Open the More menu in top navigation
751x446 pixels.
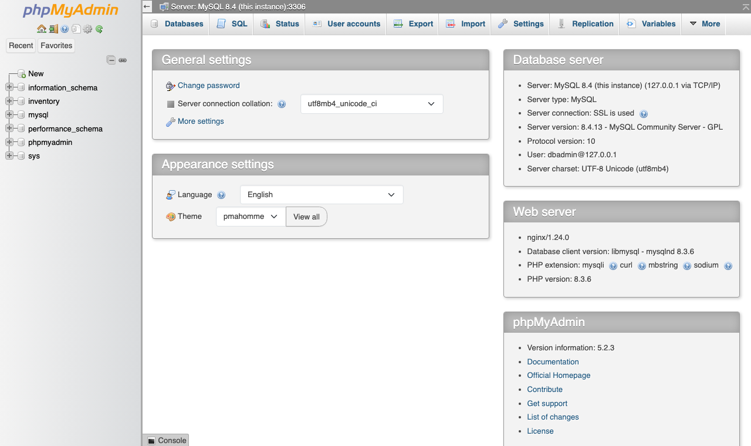(703, 24)
